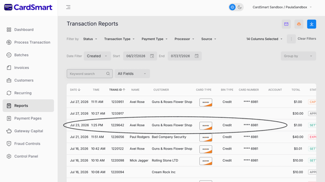Click the Discover card icon in row 1220122
Screen dimensions: 325x182
click(x=206, y=149)
